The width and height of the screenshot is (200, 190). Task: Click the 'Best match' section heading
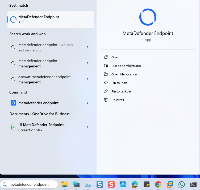pos(19,6)
